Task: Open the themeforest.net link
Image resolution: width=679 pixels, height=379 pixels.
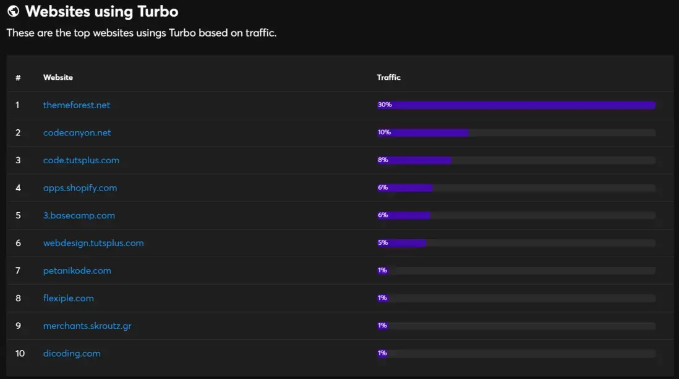Action: tap(77, 105)
